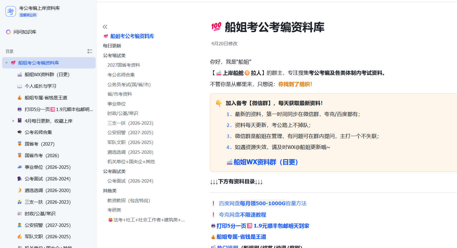Toggle the 目录 list view icon
Image resolution: width=457 pixels, height=248 pixels.
(x=90, y=51)
